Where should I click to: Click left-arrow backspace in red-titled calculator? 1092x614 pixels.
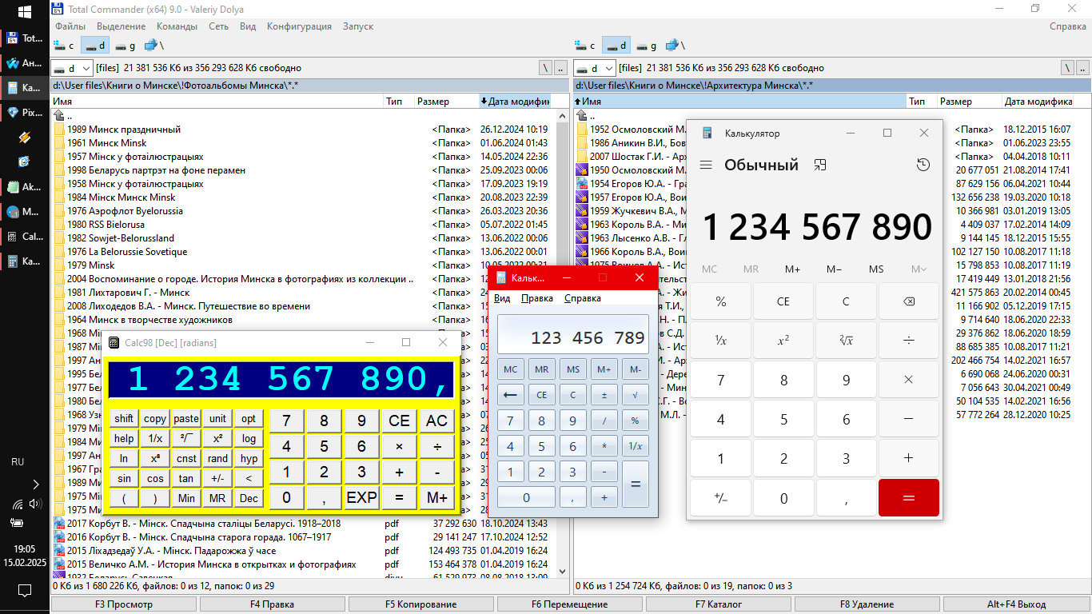510,395
